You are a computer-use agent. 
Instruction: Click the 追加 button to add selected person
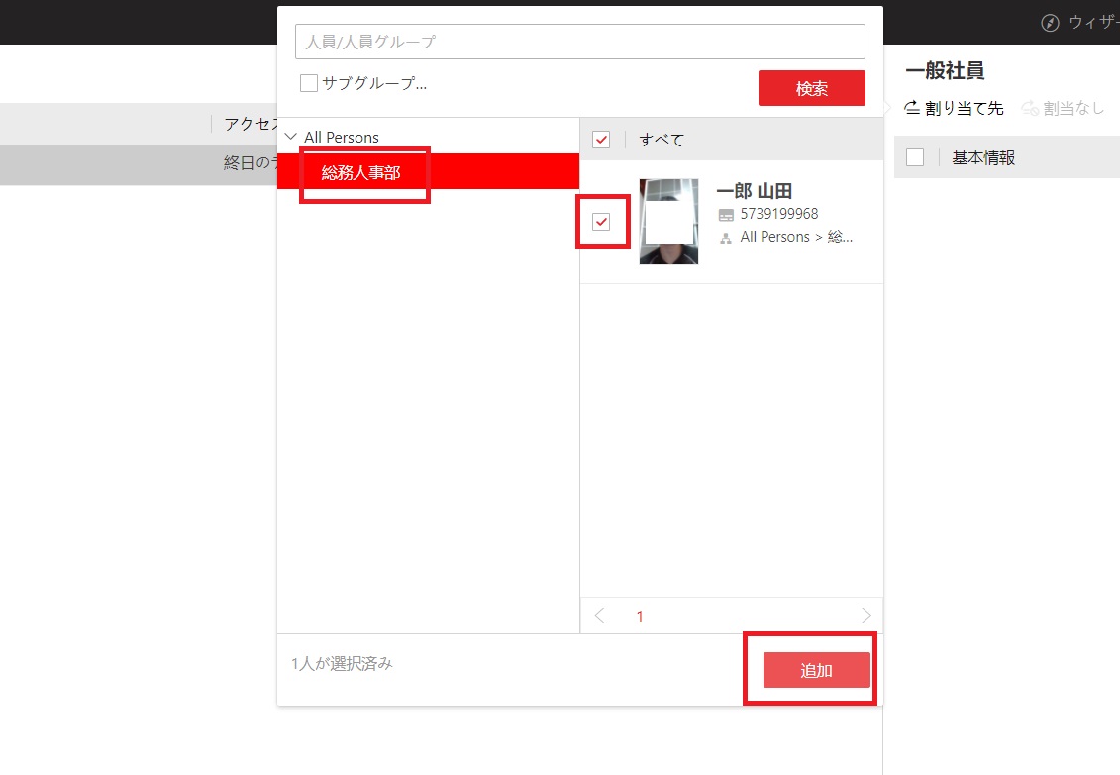(816, 669)
